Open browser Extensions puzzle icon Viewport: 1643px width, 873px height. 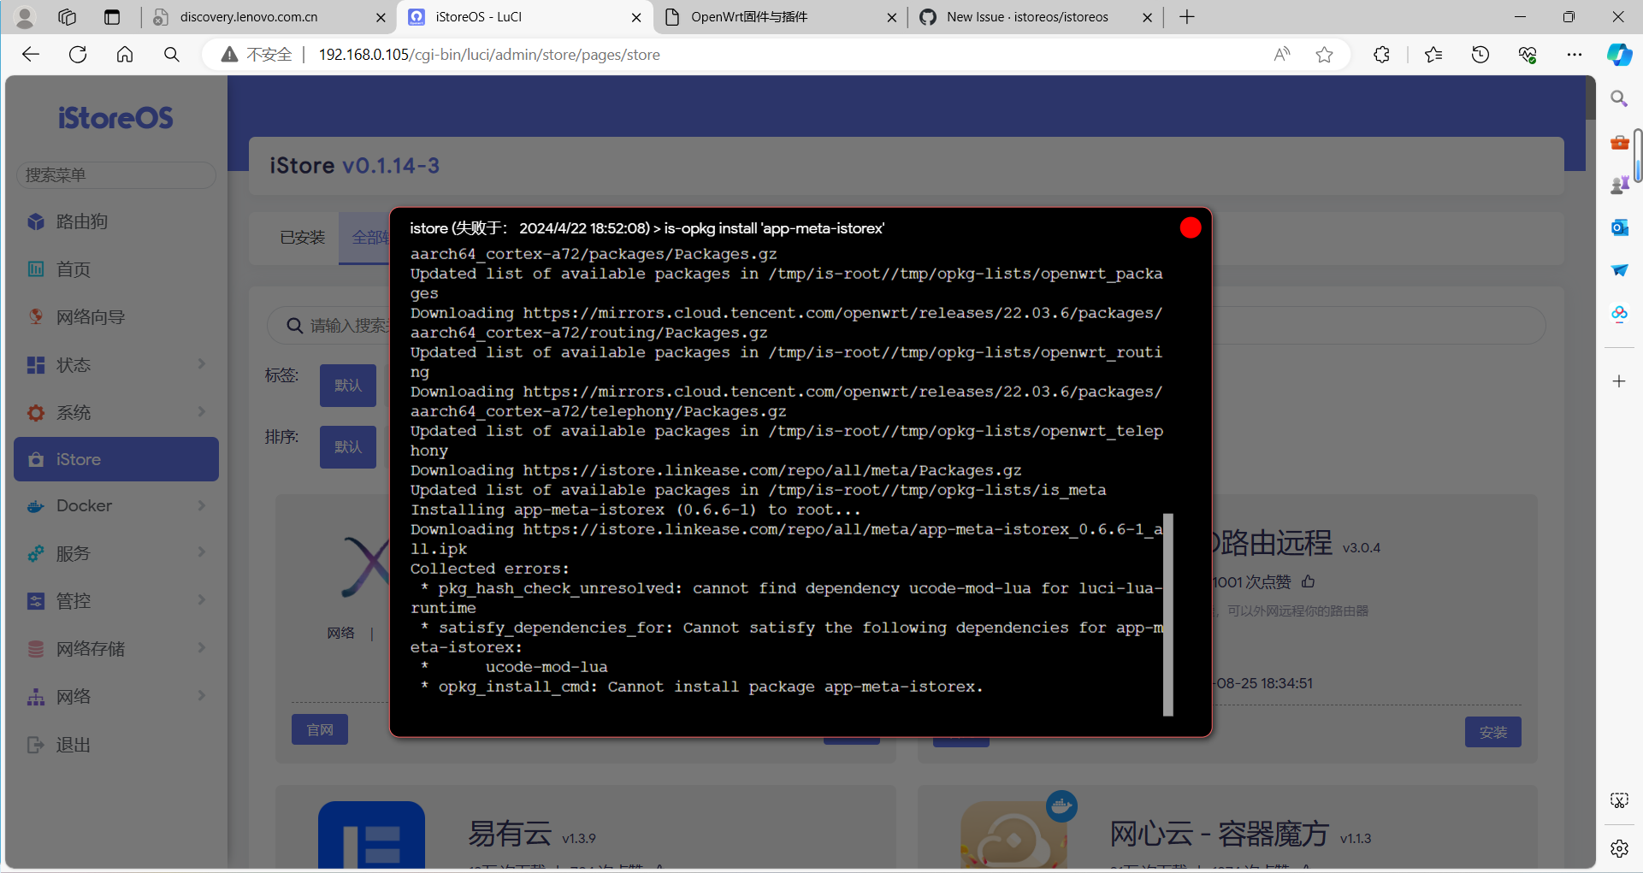click(x=1381, y=55)
